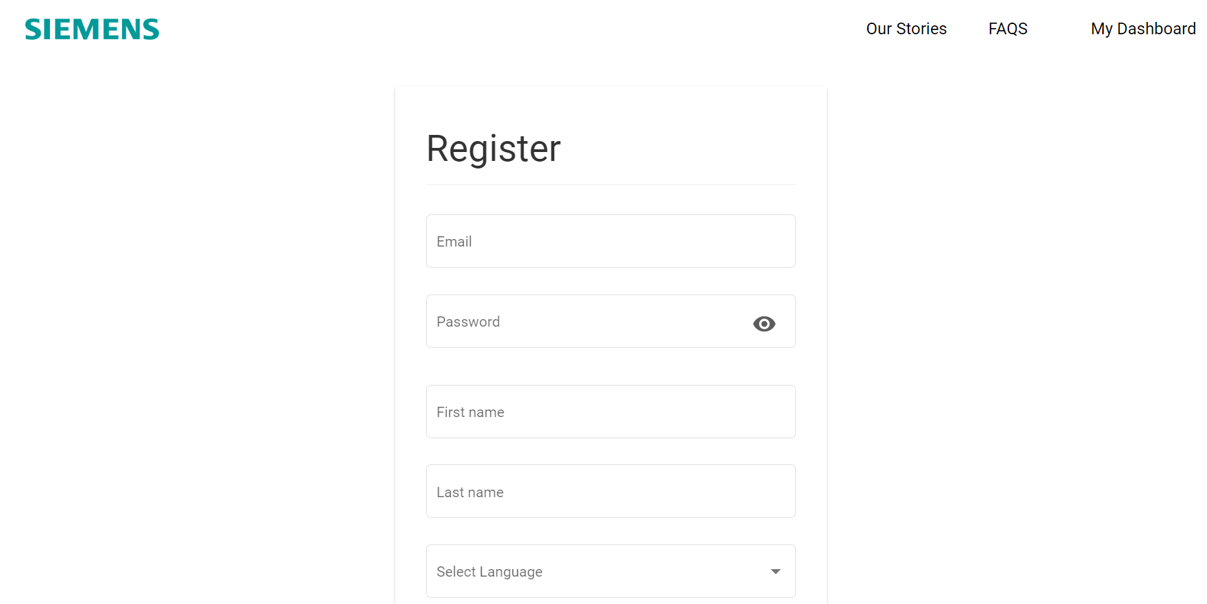This screenshot has height=604, width=1207.
Task: Focus the Email input field
Action: [610, 241]
